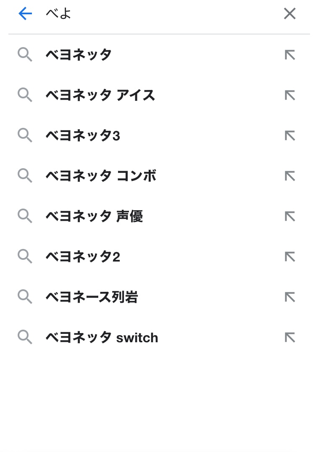Screen dimensions: 315x452
Task: Click the magnifier icon beside ベヨネッタ
Action: point(25,55)
